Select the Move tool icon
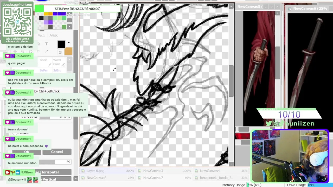Screen dimensions: 333x187 coord(15,52)
